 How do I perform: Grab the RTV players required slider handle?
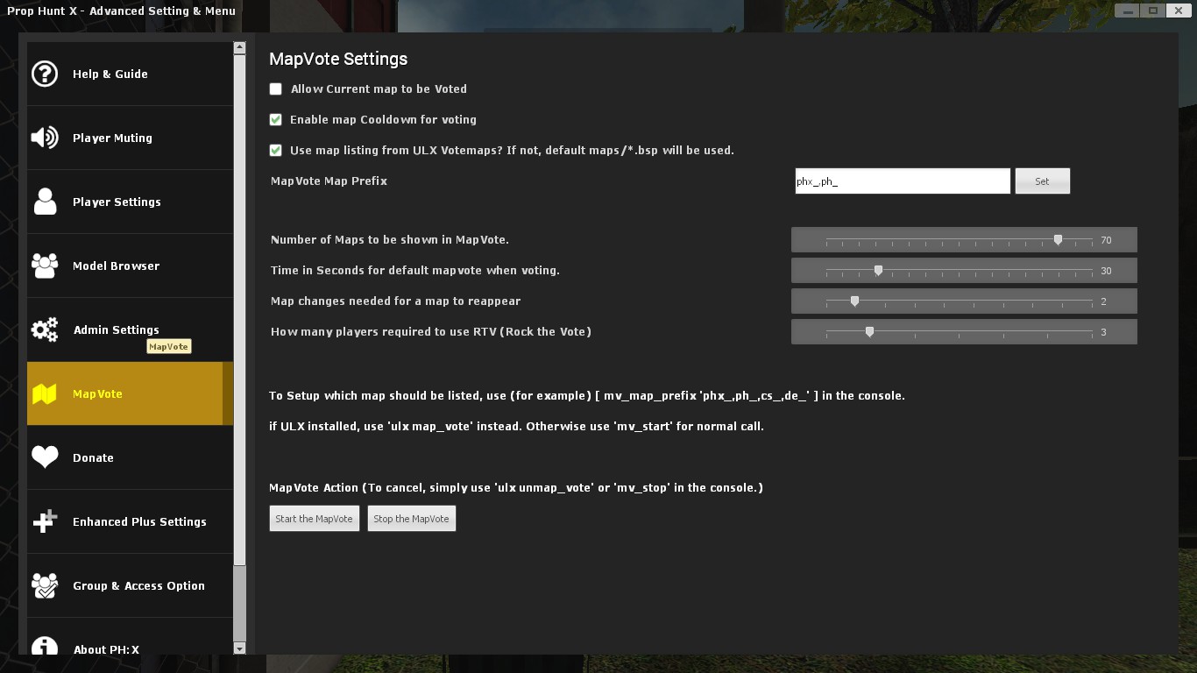click(x=870, y=331)
